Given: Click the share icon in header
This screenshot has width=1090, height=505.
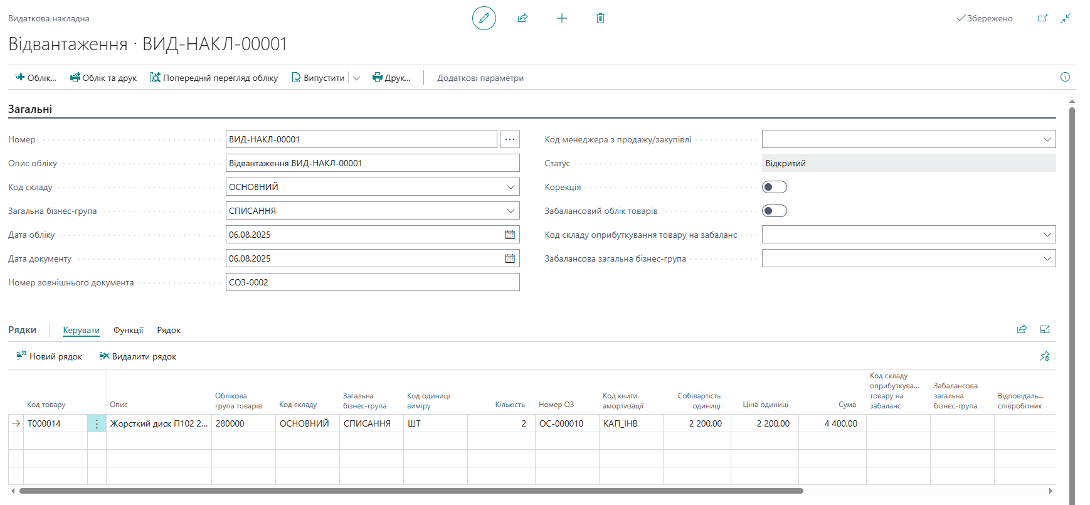Looking at the screenshot, I should pos(522,18).
